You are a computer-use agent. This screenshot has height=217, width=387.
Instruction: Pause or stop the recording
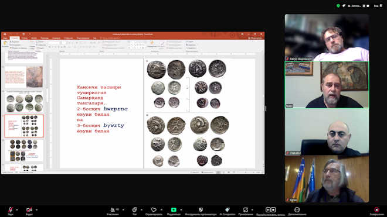pyautogui.click(x=270, y=211)
